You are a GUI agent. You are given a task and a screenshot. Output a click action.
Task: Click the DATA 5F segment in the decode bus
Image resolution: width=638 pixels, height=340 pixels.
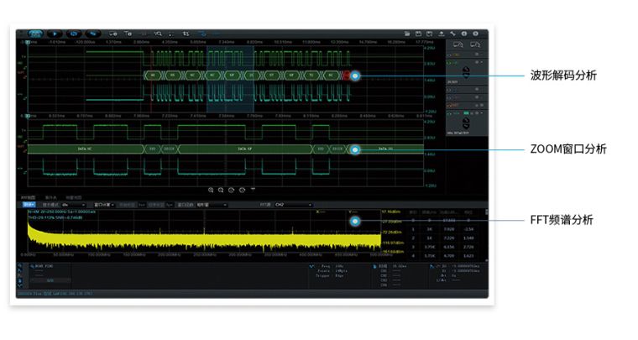[243, 149]
